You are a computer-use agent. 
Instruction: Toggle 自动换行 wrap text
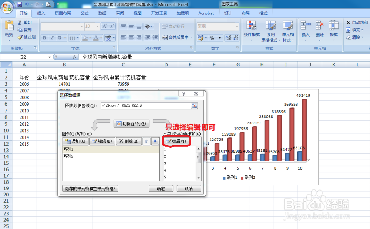click(x=174, y=26)
